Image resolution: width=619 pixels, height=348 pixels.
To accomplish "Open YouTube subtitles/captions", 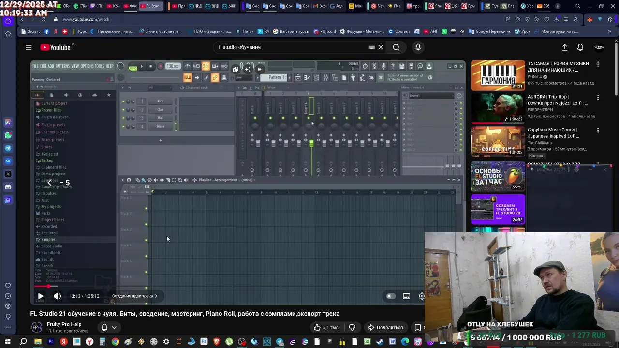I will [407, 296].
